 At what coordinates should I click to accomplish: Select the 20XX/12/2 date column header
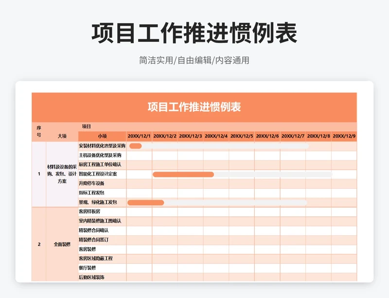(165, 136)
